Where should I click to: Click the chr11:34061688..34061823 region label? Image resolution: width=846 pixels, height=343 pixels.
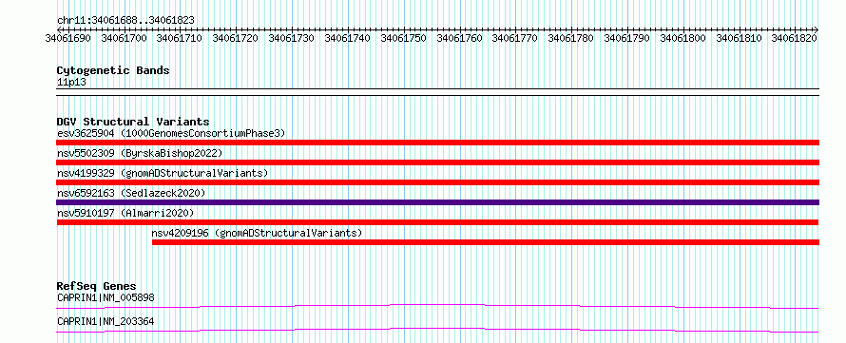[x=125, y=20]
